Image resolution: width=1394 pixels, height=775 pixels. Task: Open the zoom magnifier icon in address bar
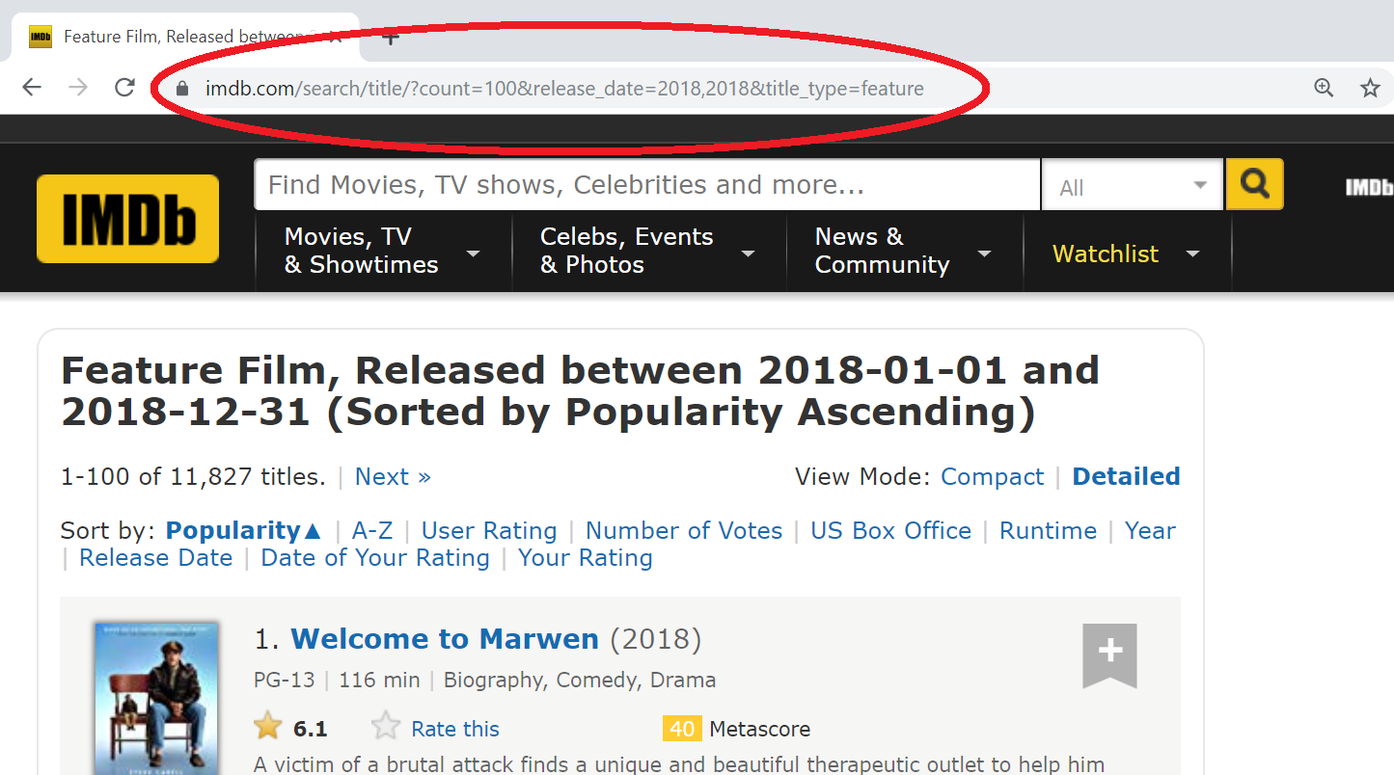pos(1324,89)
